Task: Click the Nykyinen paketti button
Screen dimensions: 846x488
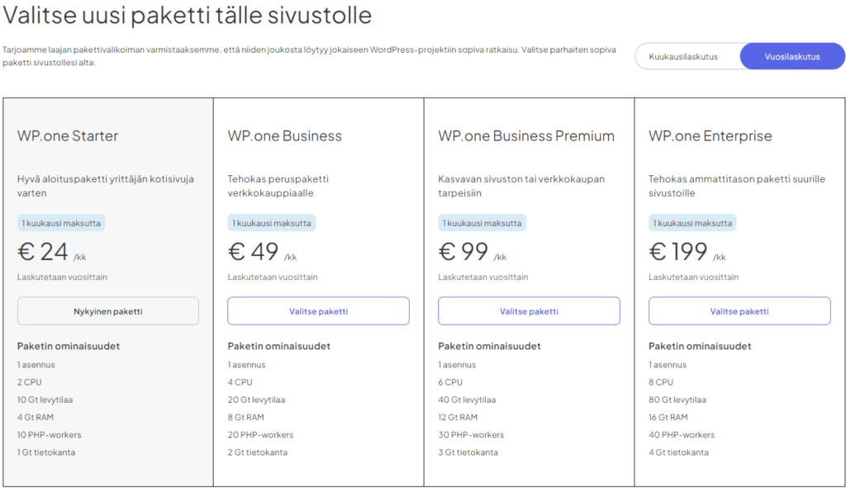Action: point(107,311)
